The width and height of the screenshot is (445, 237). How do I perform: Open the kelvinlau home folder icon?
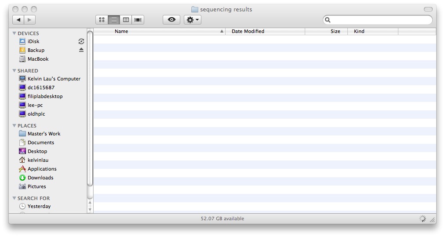point(22,160)
